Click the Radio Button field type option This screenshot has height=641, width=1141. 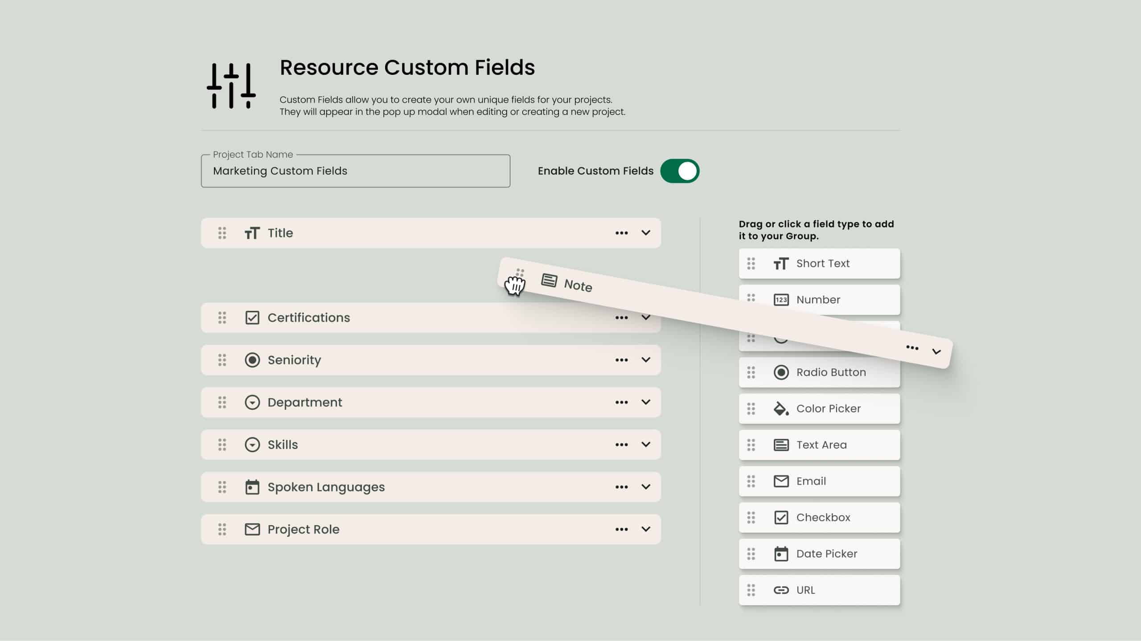820,372
